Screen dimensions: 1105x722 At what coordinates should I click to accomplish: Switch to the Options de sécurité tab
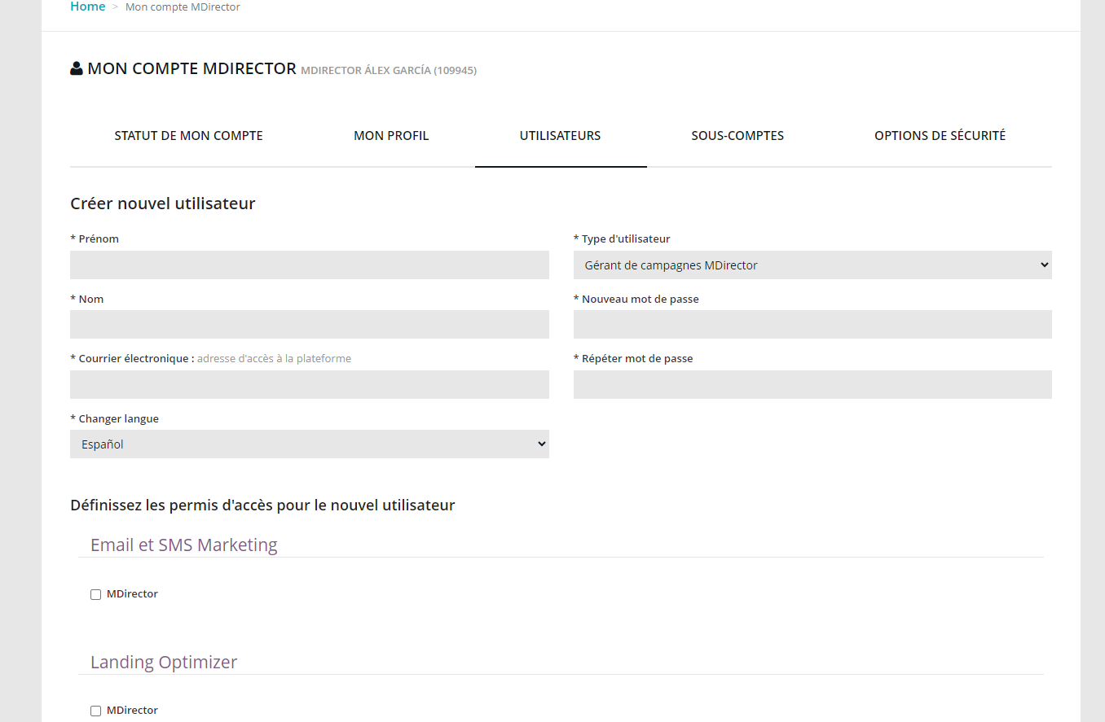(940, 136)
